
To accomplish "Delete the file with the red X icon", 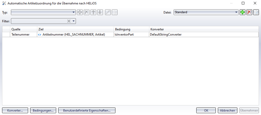I will (x=249, y=12).
